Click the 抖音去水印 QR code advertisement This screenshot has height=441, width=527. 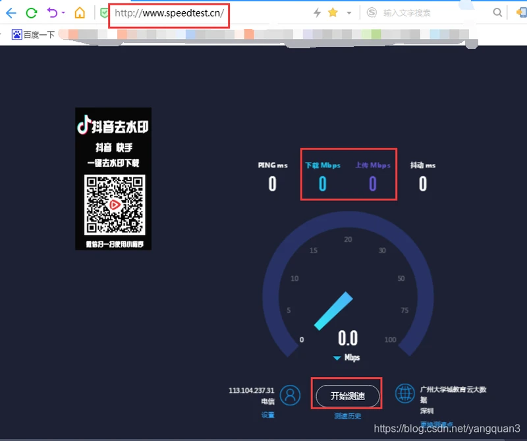point(113,179)
